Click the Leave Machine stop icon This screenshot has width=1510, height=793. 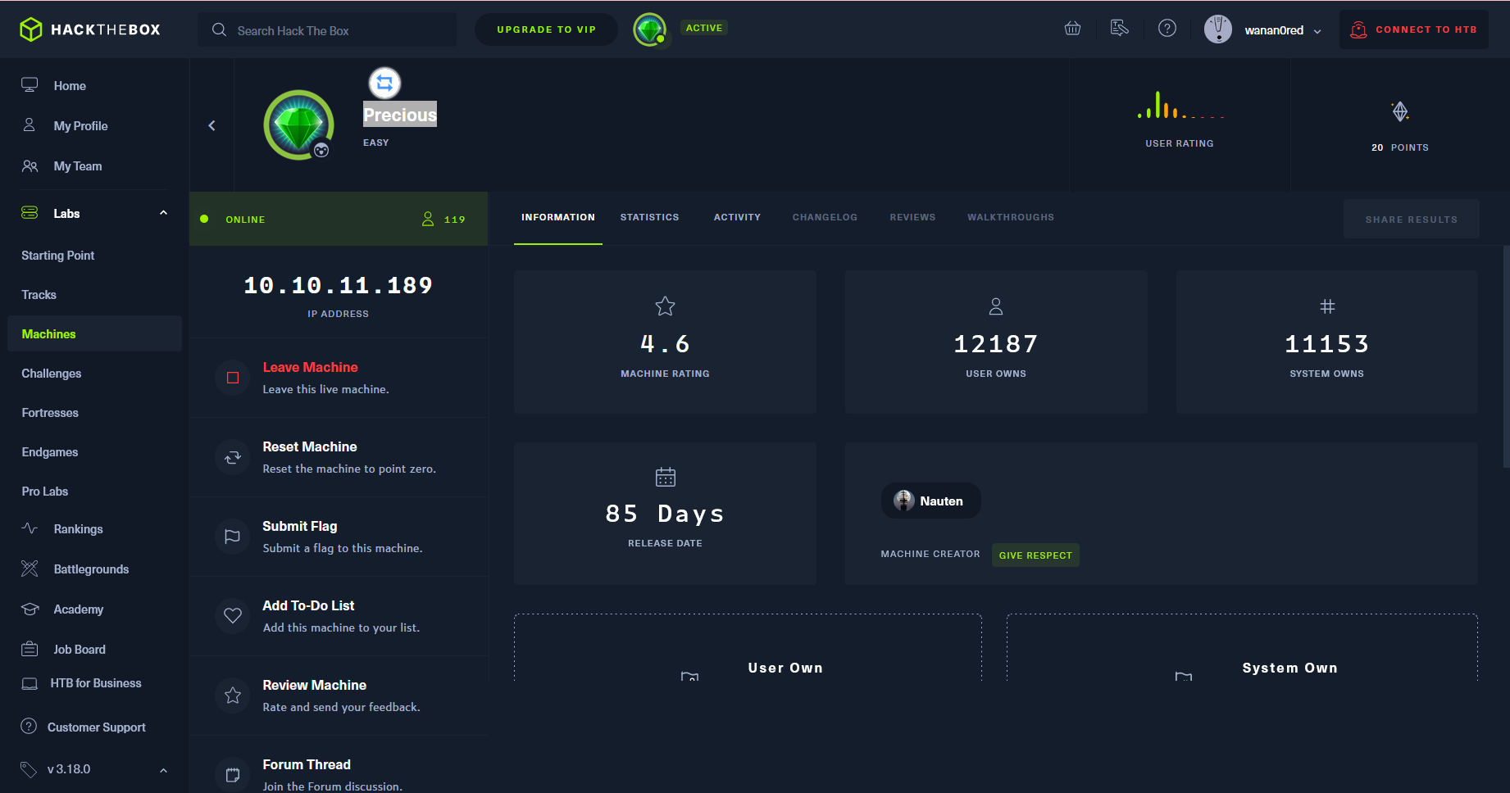233,378
